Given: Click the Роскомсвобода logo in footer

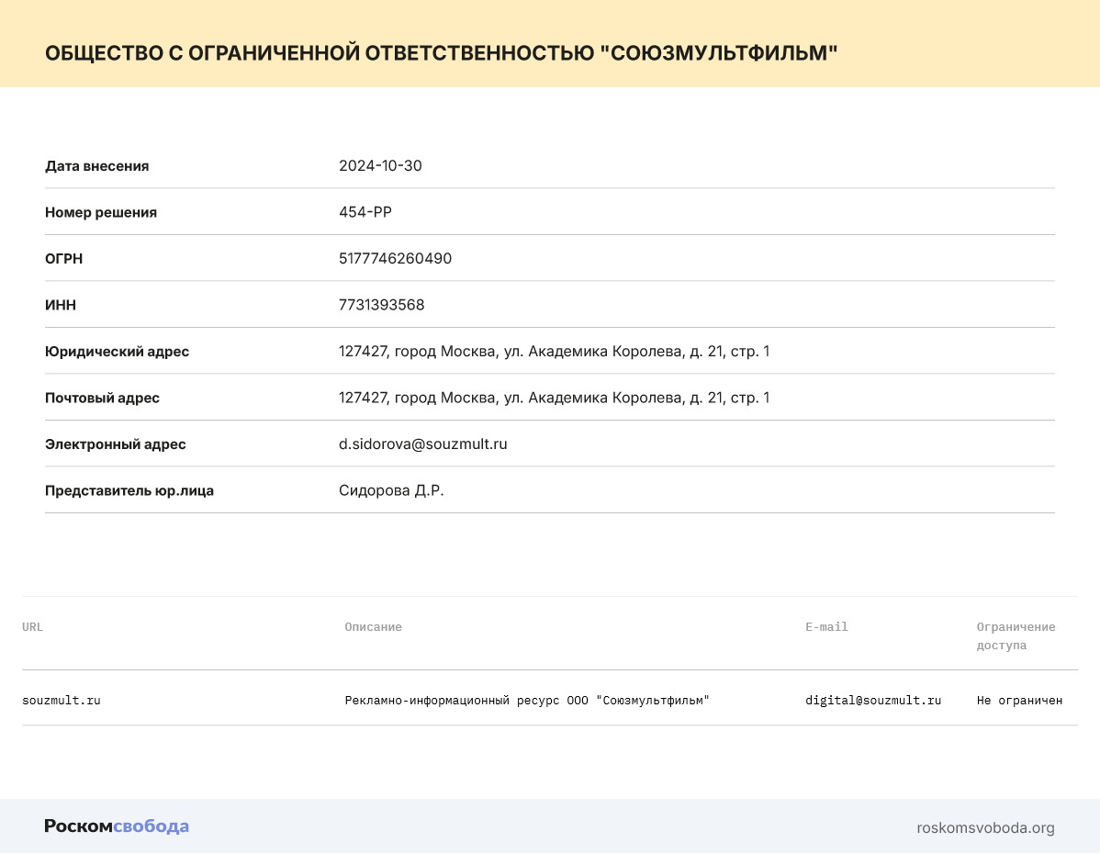Looking at the screenshot, I should [x=117, y=826].
